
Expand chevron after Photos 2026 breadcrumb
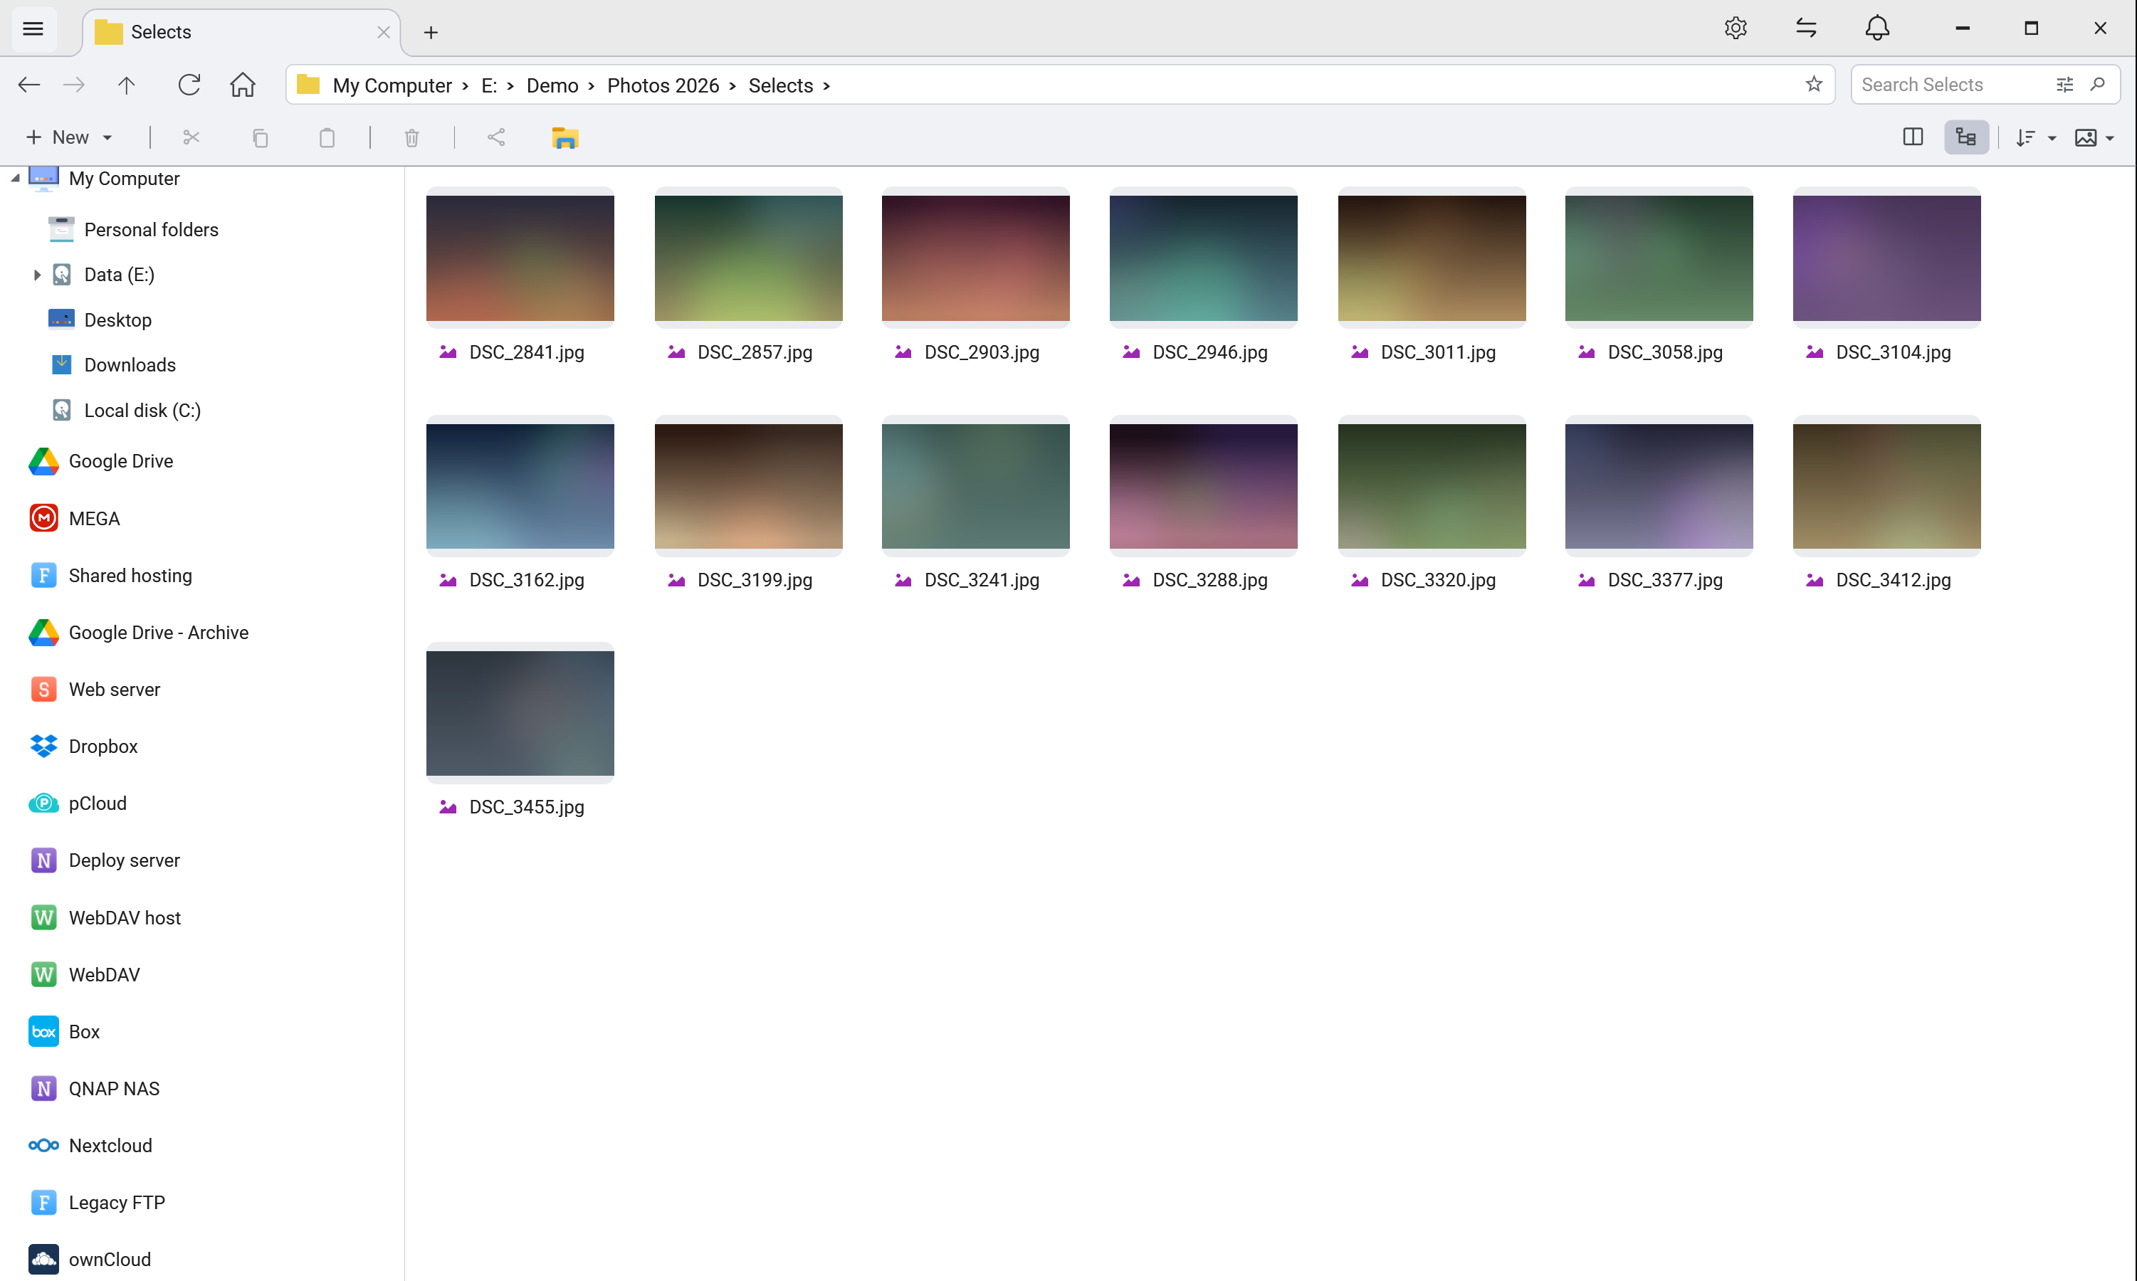pos(733,85)
